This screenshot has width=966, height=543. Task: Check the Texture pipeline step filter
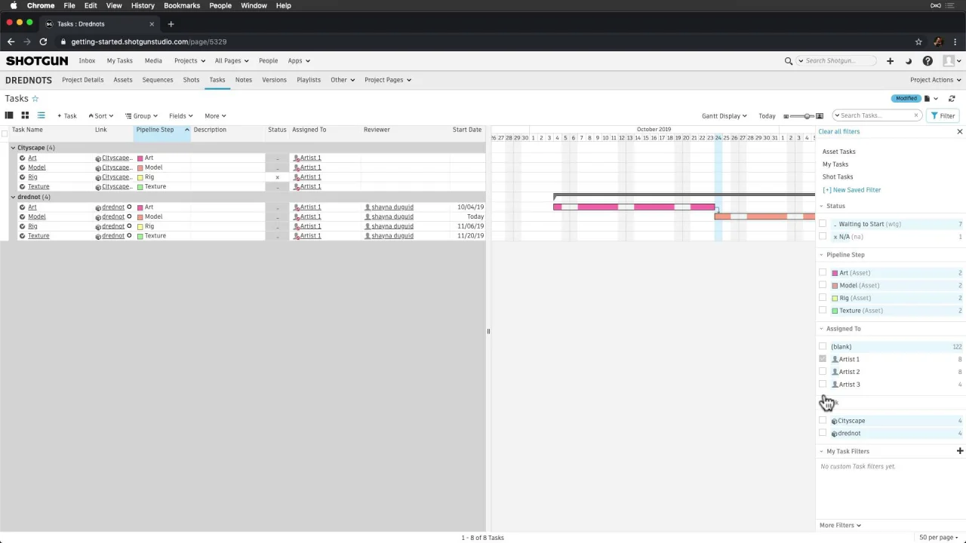[x=823, y=311]
